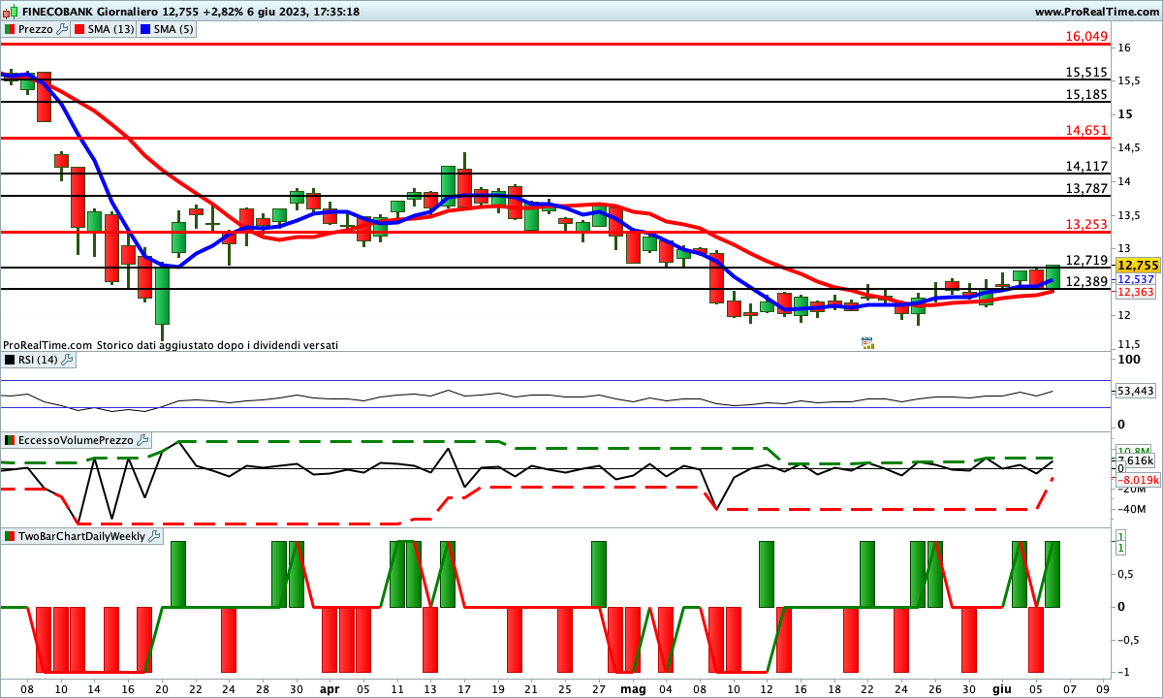Open TwoBarChartDailyWeekly wrench settings
Image resolution: width=1163 pixels, height=698 pixels.
(155, 535)
